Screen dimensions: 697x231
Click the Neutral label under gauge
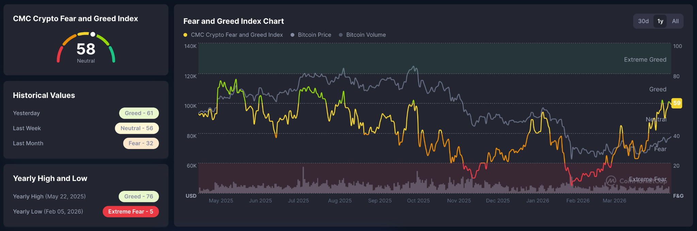86,61
